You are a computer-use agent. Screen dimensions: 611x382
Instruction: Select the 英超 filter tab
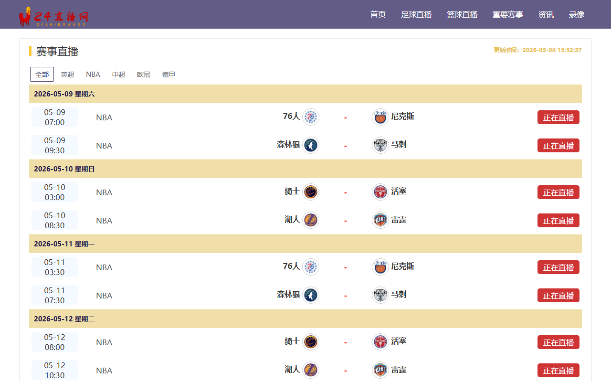[x=68, y=74]
